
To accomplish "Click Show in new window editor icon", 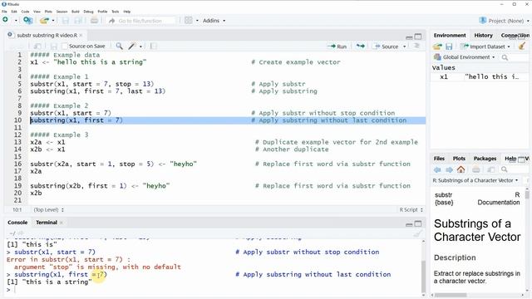I will 37,47.
